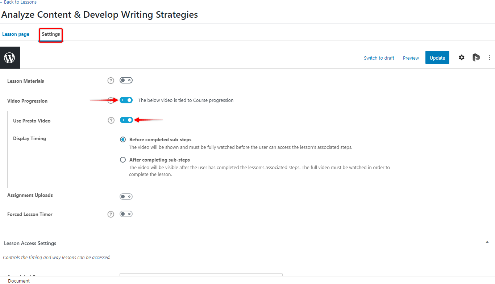The image size is (495, 284).
Task: Enable the Forced Lesson Timer toggle
Action: click(126, 214)
